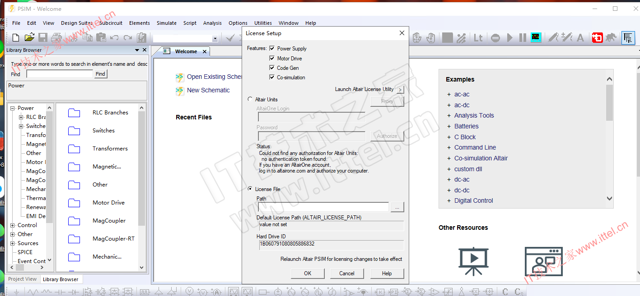Click the Find search field in Library Browser

point(60,74)
